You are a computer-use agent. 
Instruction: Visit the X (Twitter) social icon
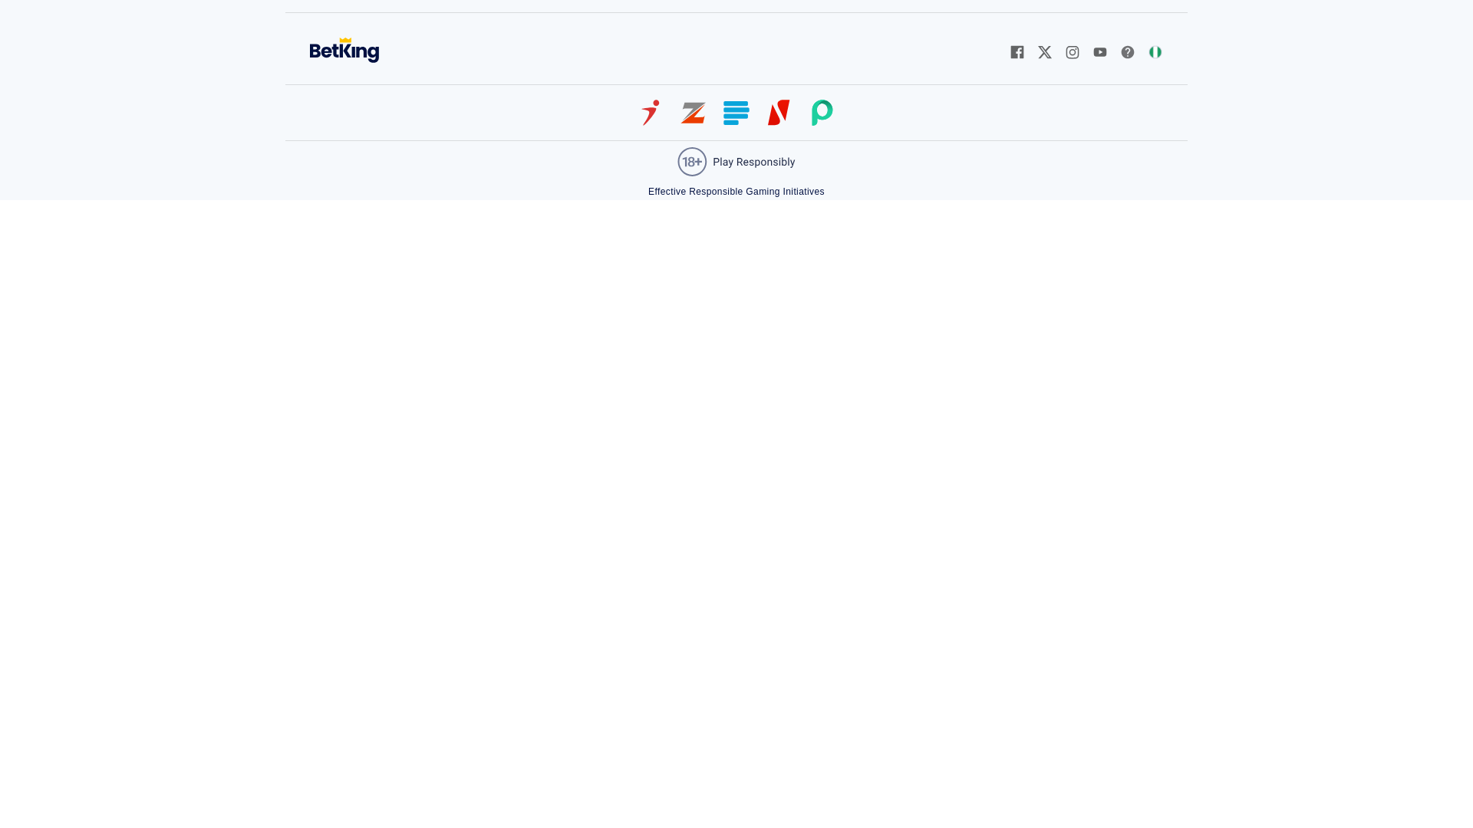coord(1045,52)
